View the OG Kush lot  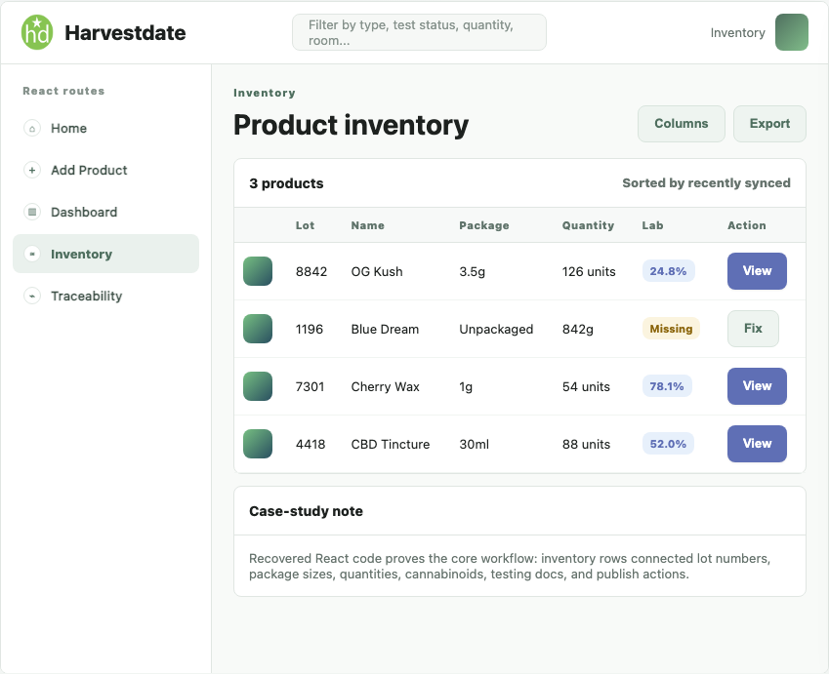pyautogui.click(x=757, y=271)
